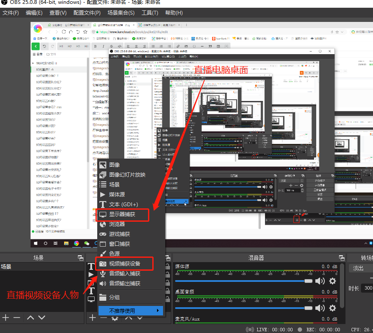This screenshot has height=333, width=373.
Task: Open the 帮助(H) menu
Action: click(174, 13)
